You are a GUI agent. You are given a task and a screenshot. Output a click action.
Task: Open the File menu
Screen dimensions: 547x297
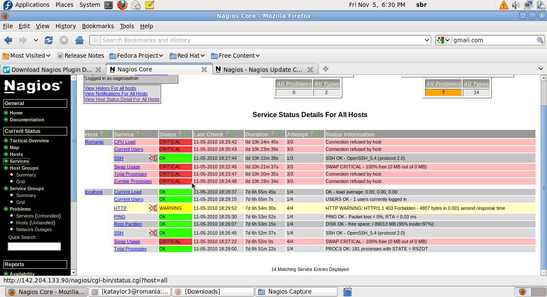[x=8, y=26]
